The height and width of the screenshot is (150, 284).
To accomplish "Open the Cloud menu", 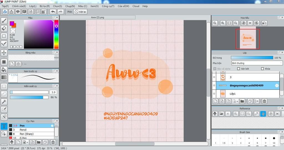I will click(x=136, y=6).
